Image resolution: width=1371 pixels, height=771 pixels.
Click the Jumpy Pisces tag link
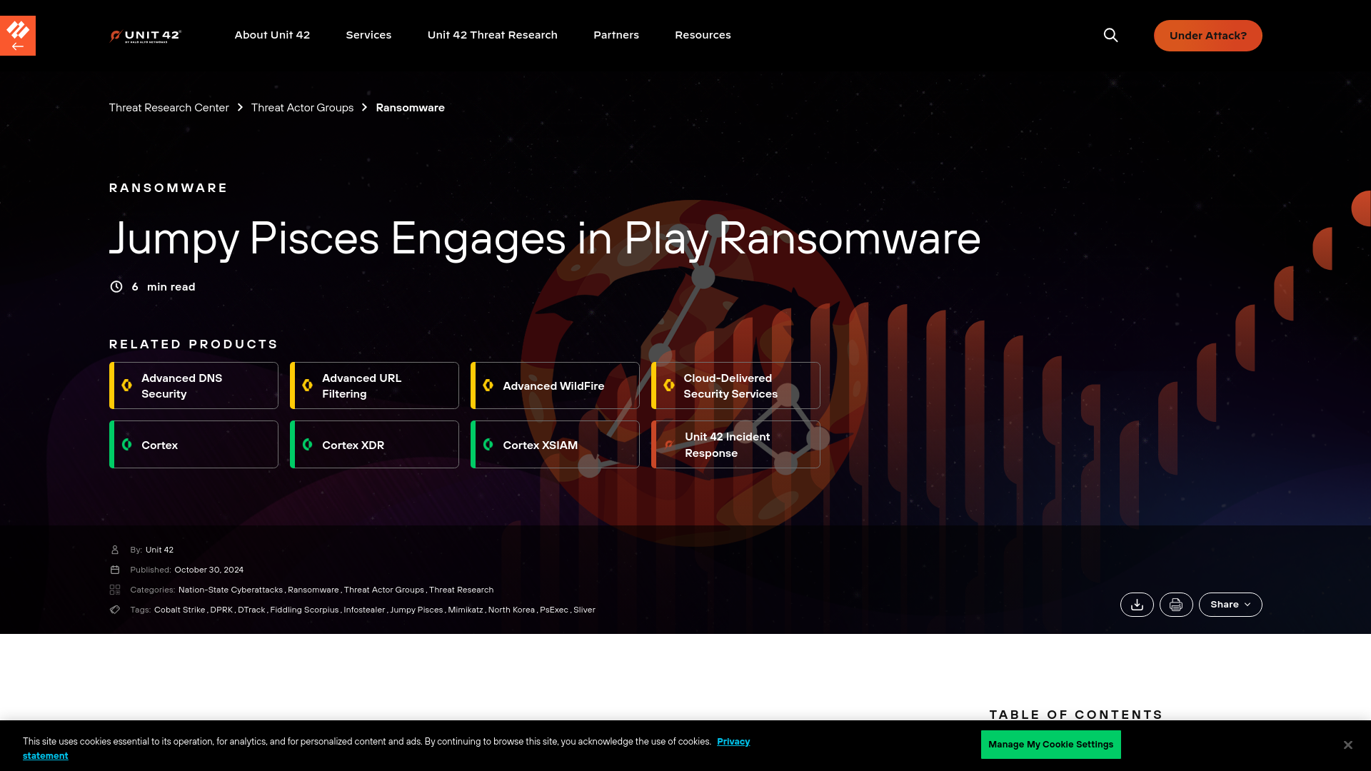pos(416,609)
